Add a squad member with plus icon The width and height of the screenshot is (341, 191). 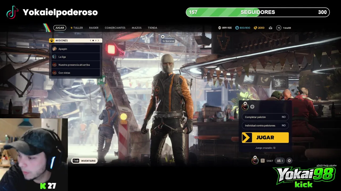tap(252, 107)
